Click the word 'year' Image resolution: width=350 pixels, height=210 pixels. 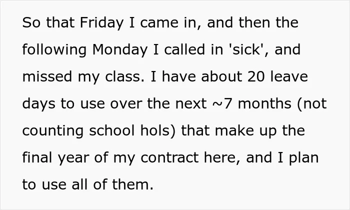[73, 158]
